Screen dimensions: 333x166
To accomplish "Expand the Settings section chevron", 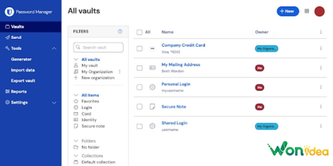I will click(54, 103).
